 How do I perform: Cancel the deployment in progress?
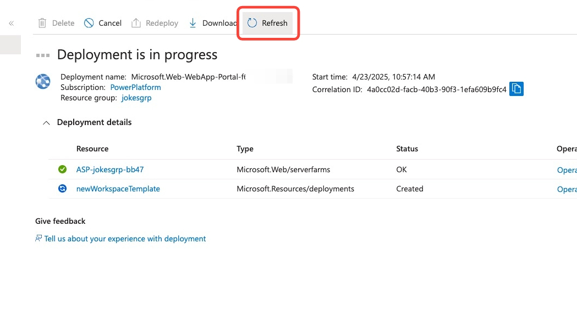103,23
